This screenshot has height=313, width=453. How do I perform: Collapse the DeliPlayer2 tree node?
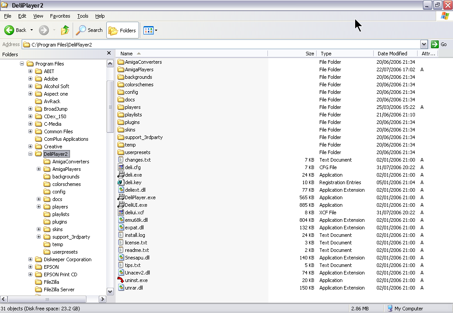pyautogui.click(x=31, y=154)
